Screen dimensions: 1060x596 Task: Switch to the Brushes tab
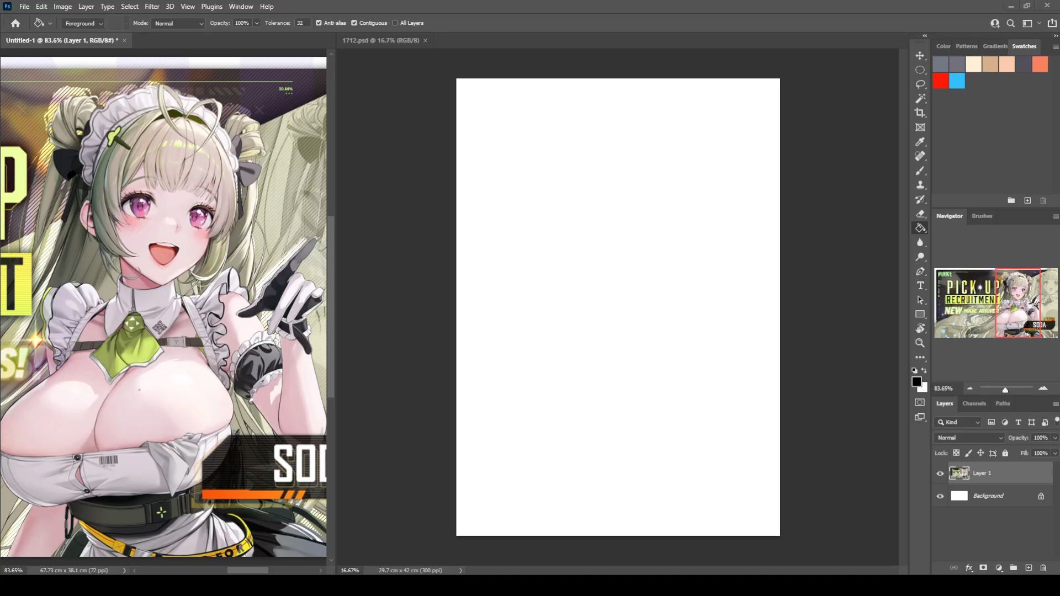[982, 216]
